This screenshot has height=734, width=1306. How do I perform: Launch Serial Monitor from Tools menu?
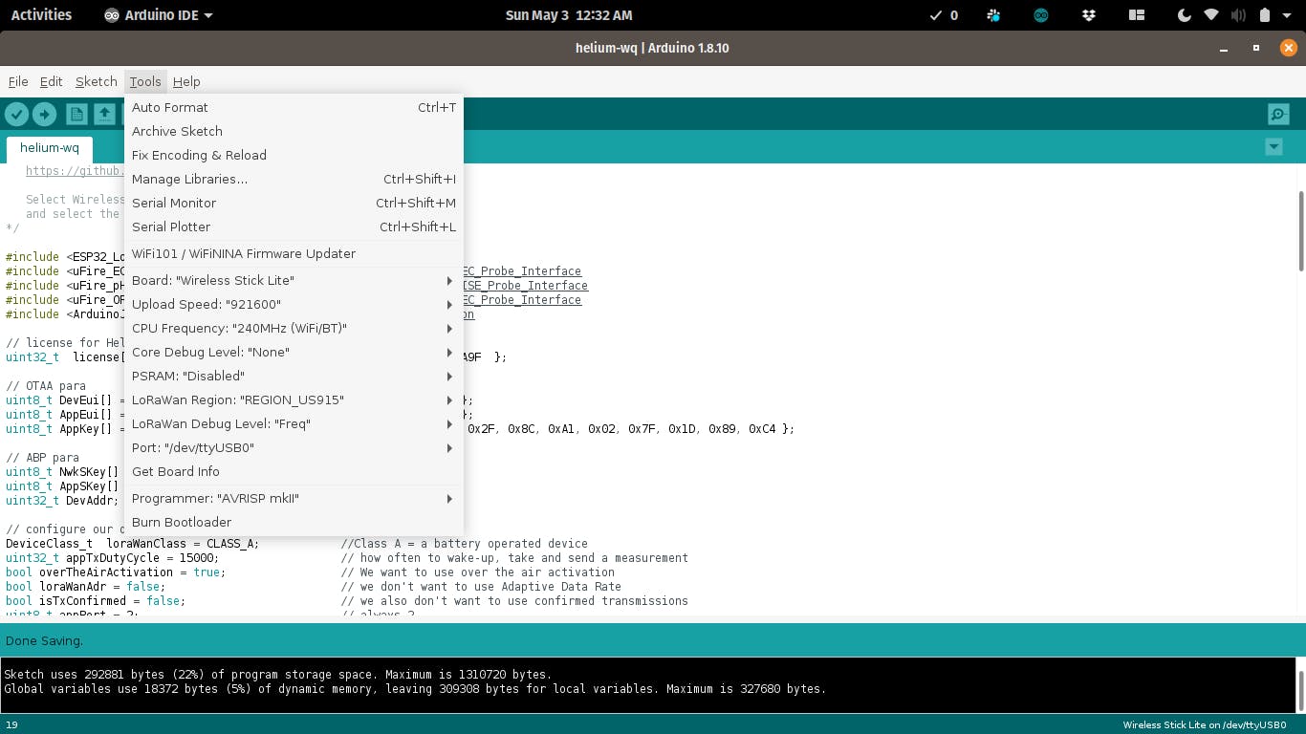coord(294,203)
